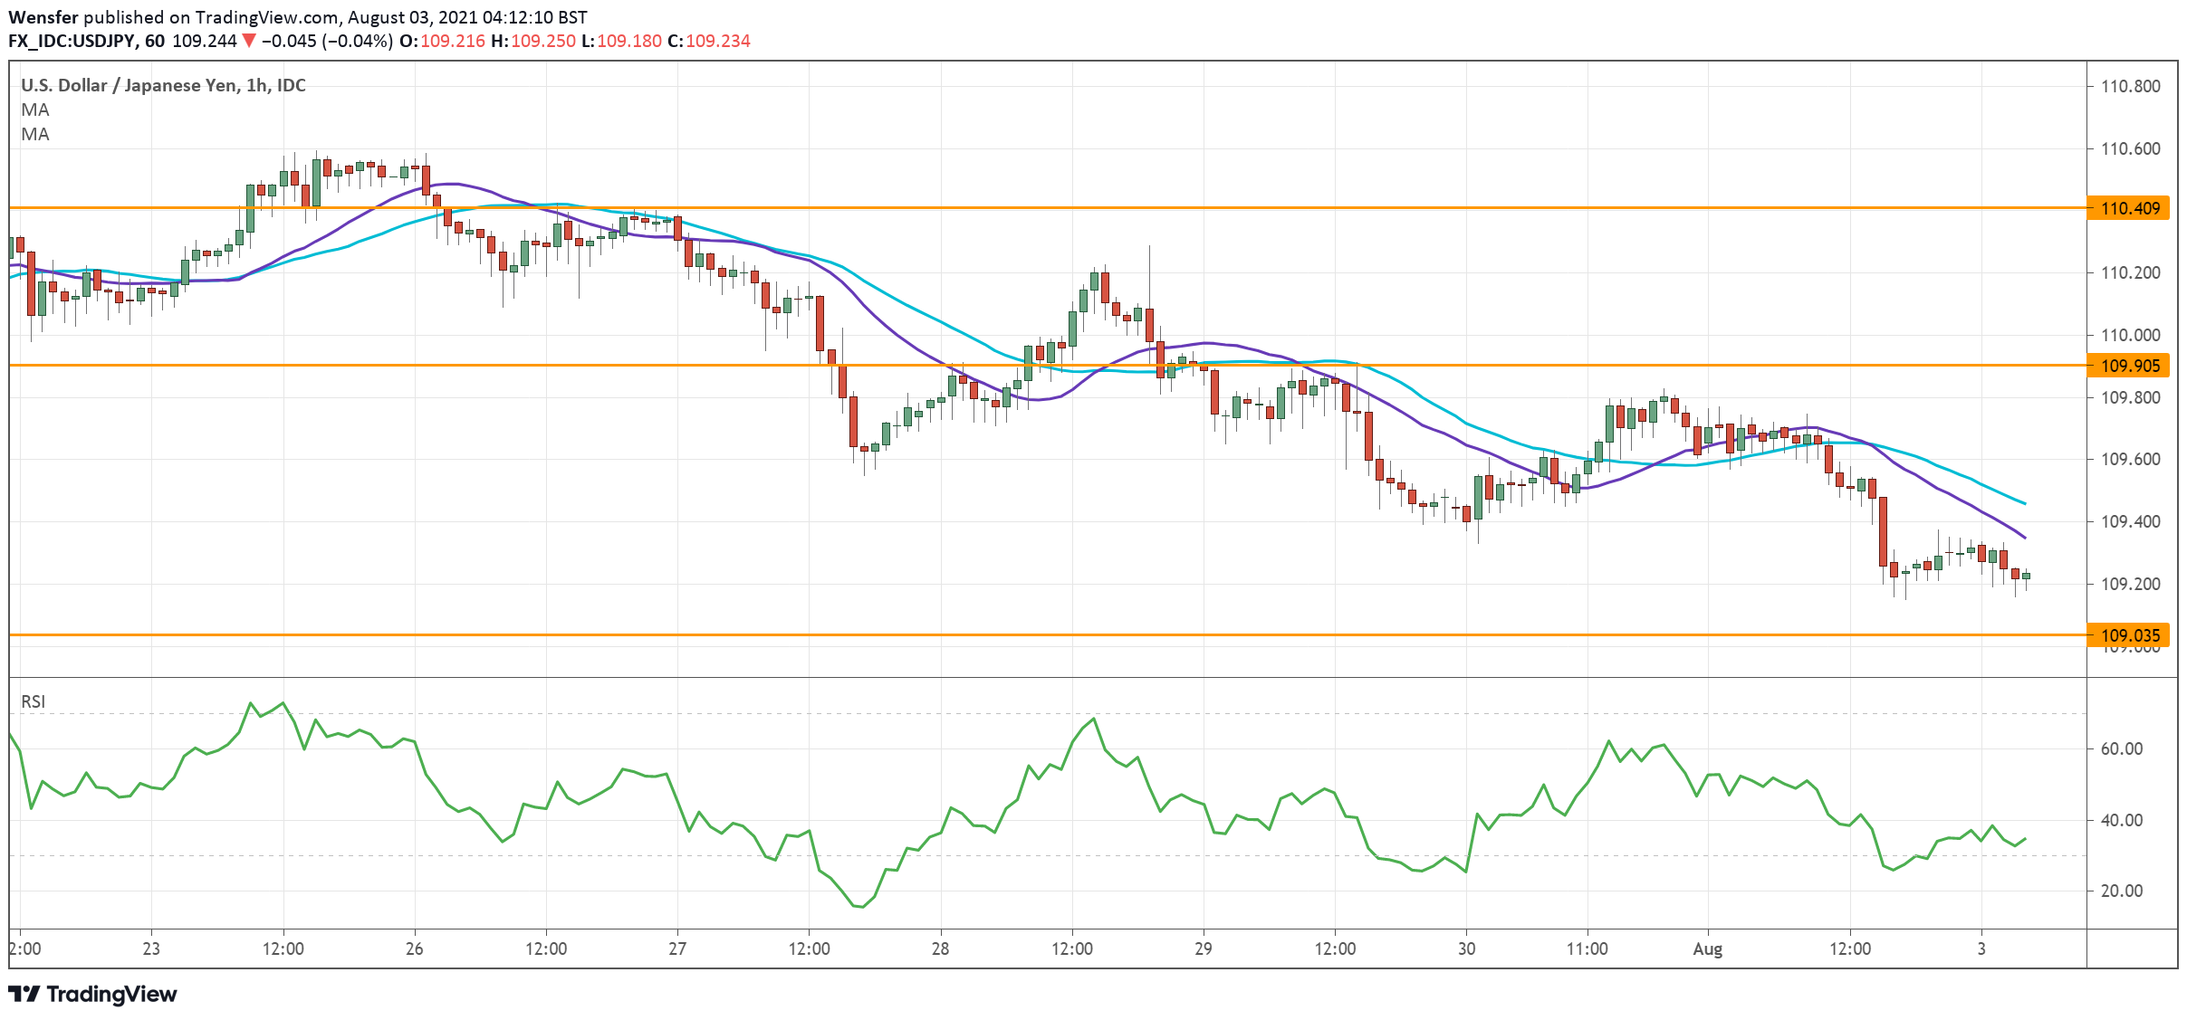The image size is (2187, 1020).
Task: Select the first MA indicator label
Action: click(x=35, y=110)
